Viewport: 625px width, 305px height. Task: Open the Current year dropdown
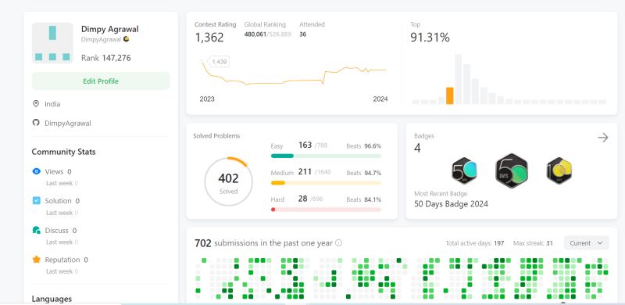587,242
